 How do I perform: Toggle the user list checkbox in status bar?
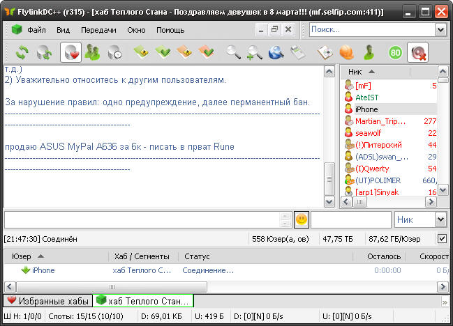[x=441, y=239]
